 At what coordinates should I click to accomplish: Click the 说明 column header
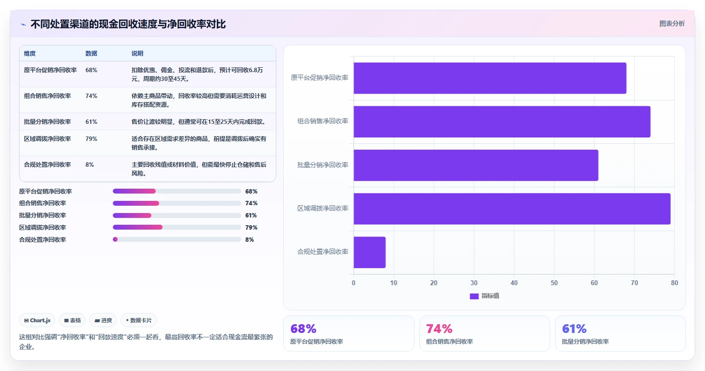tap(137, 54)
